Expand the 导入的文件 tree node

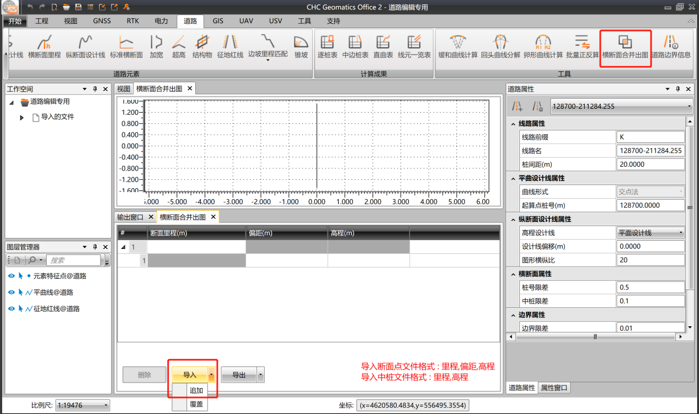(x=22, y=118)
